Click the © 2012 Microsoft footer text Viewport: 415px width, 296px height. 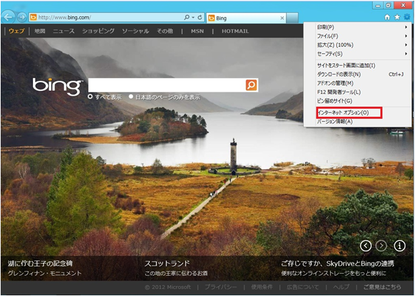168,287
